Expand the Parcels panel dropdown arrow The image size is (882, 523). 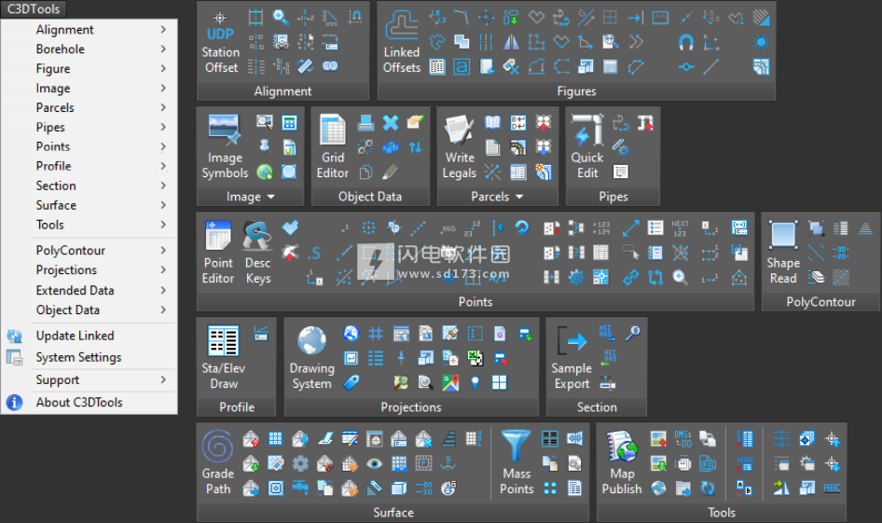click(x=519, y=197)
